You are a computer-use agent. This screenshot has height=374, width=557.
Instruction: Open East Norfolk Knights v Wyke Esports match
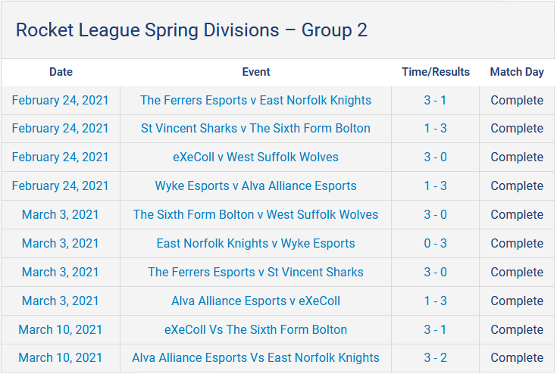point(255,244)
